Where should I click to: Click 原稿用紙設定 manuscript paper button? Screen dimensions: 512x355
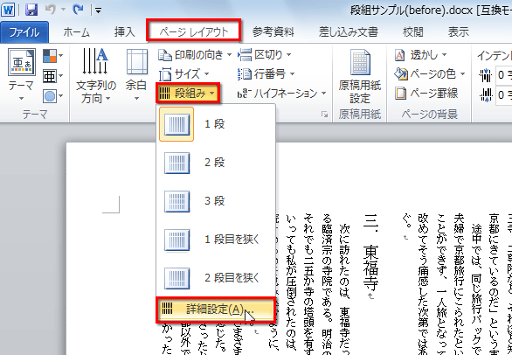point(360,76)
